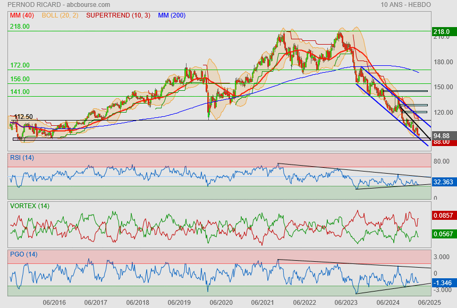This screenshot has height=308, width=457.
Task: Click the -1.346 PGO value tag
Action: [x=444, y=283]
